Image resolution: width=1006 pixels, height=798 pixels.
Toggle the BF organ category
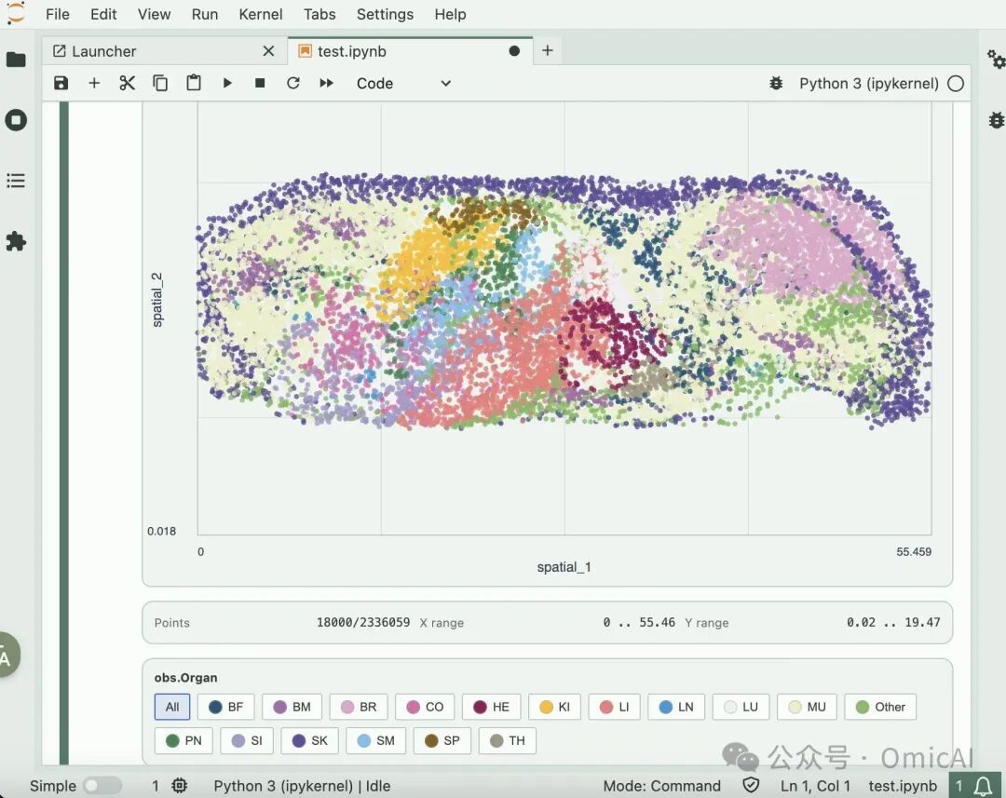point(225,707)
